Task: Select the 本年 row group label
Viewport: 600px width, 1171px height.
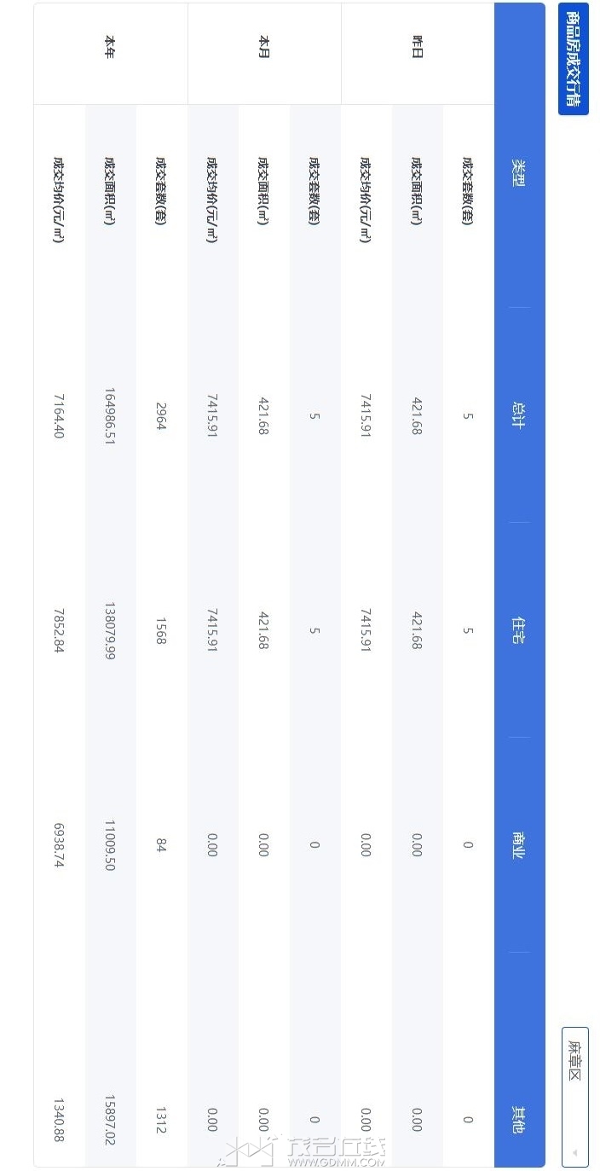Action: (110, 50)
